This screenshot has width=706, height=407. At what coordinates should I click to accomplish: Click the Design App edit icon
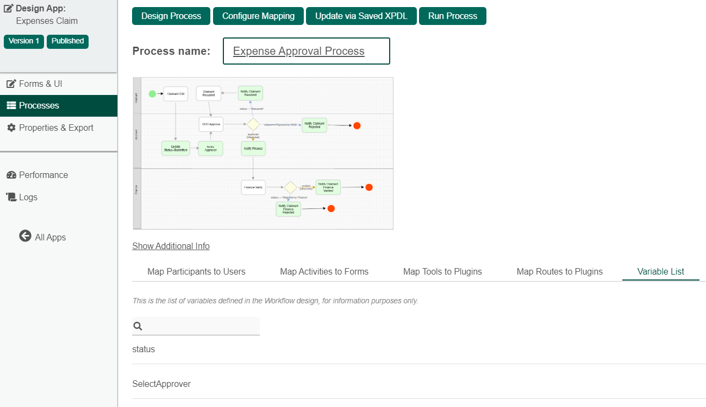9,9
